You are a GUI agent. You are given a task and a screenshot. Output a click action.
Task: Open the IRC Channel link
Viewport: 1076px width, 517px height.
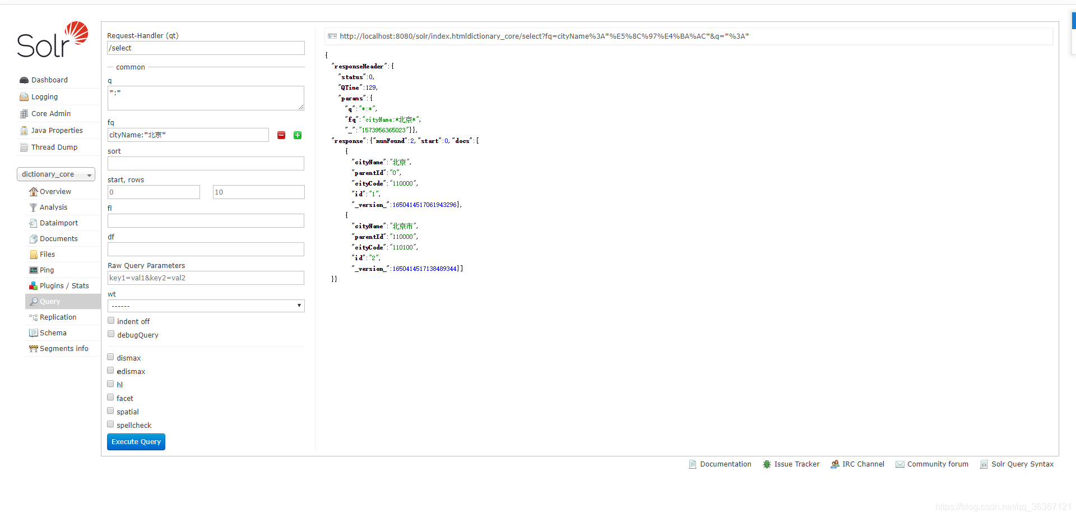pos(863,464)
